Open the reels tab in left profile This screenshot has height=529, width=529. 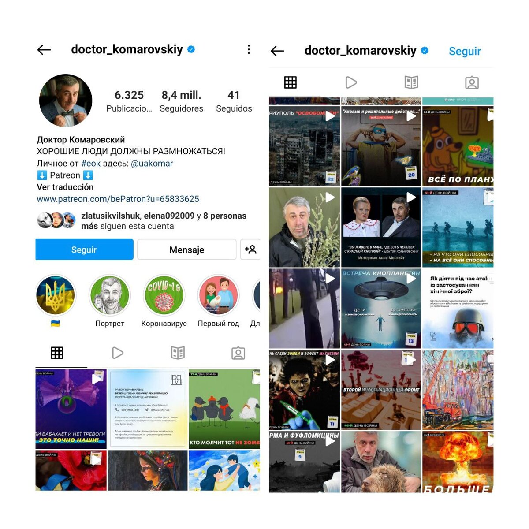[x=118, y=353]
